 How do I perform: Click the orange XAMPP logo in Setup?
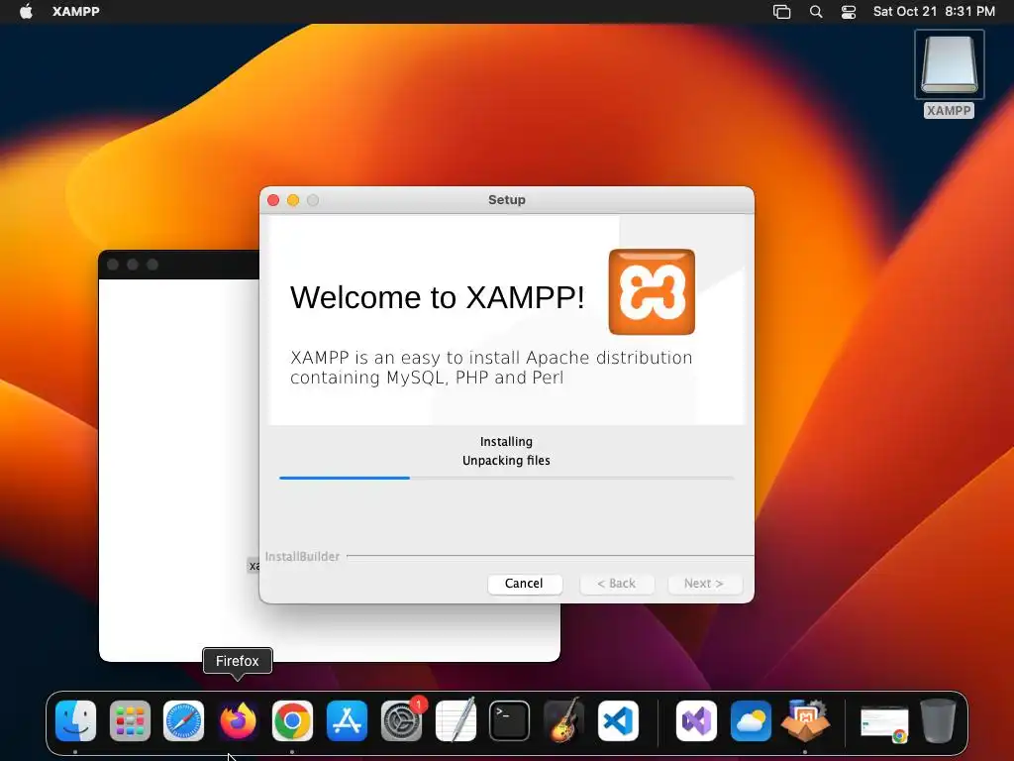652,292
